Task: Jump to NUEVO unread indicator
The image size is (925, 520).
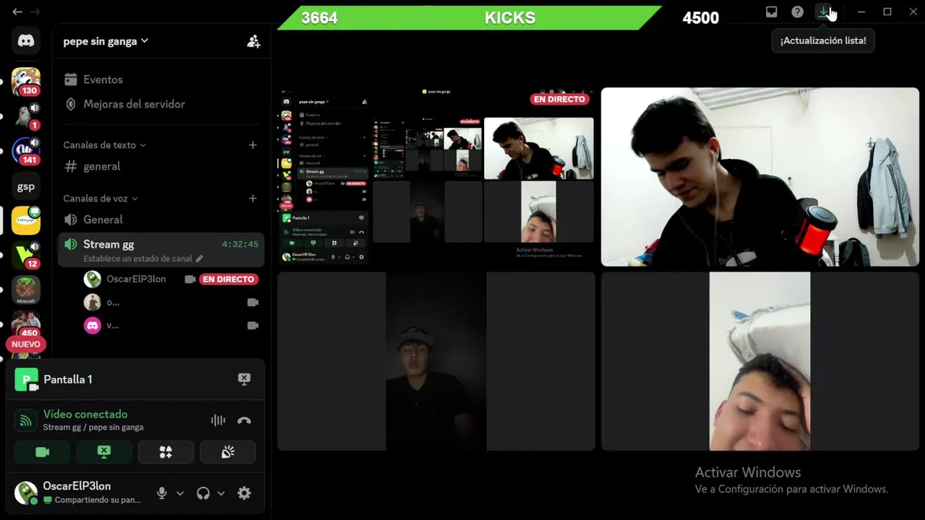Action: [x=26, y=344]
